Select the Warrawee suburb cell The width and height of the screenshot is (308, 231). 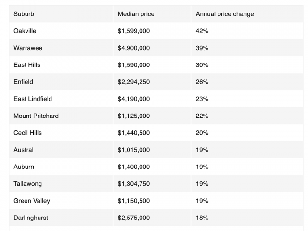27,48
